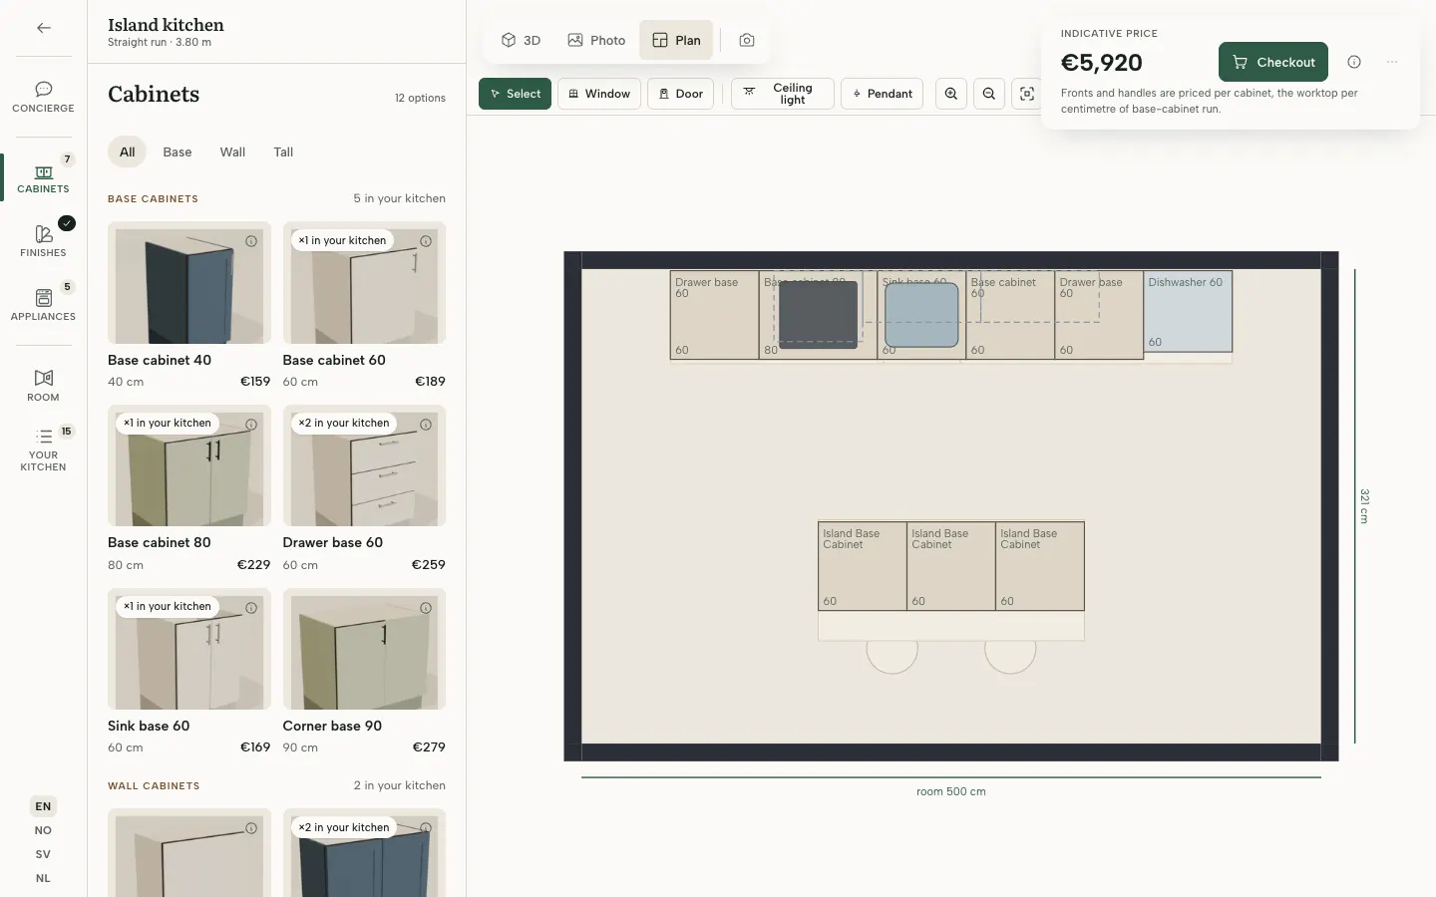Switch to Photo view
The height and width of the screenshot is (897, 1436).
pos(596,40)
